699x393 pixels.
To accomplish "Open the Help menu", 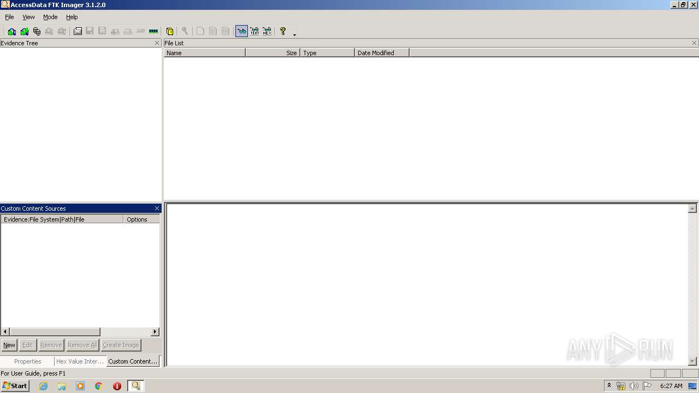I will click(72, 17).
